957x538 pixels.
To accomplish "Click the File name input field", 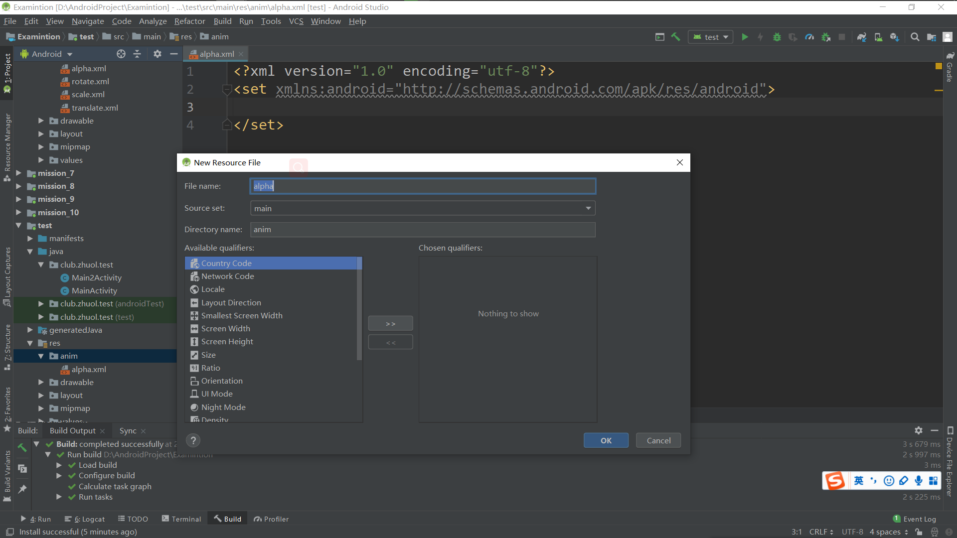I will pyautogui.click(x=423, y=186).
